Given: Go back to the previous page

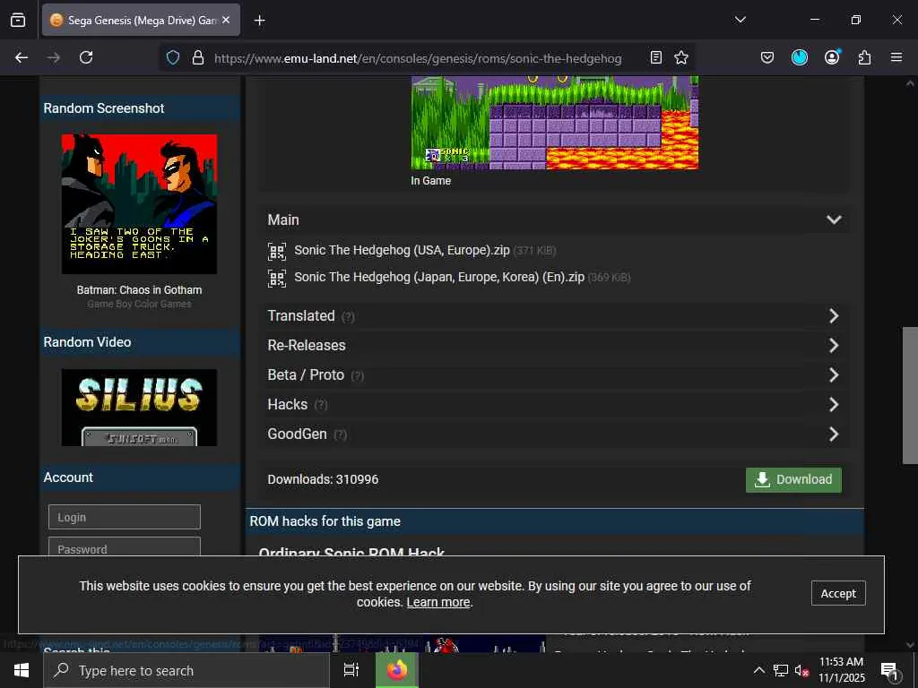Looking at the screenshot, I should [22, 57].
